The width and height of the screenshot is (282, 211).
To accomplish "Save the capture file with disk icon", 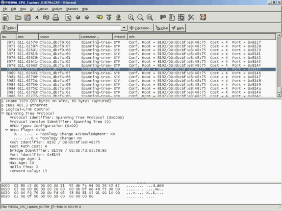I will [27, 18].
